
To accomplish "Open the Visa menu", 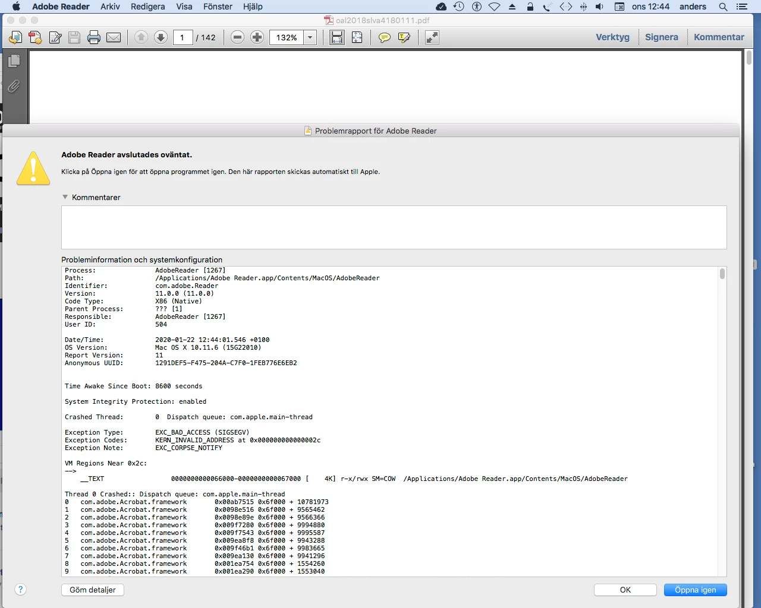I will pyautogui.click(x=184, y=7).
